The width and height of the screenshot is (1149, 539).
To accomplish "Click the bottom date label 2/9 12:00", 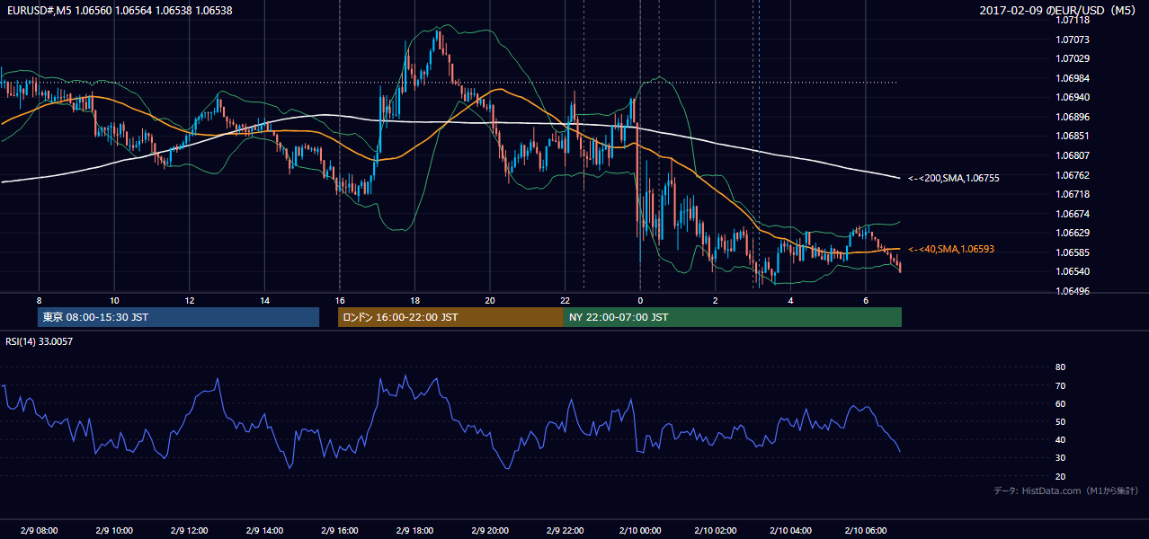I will point(189,531).
